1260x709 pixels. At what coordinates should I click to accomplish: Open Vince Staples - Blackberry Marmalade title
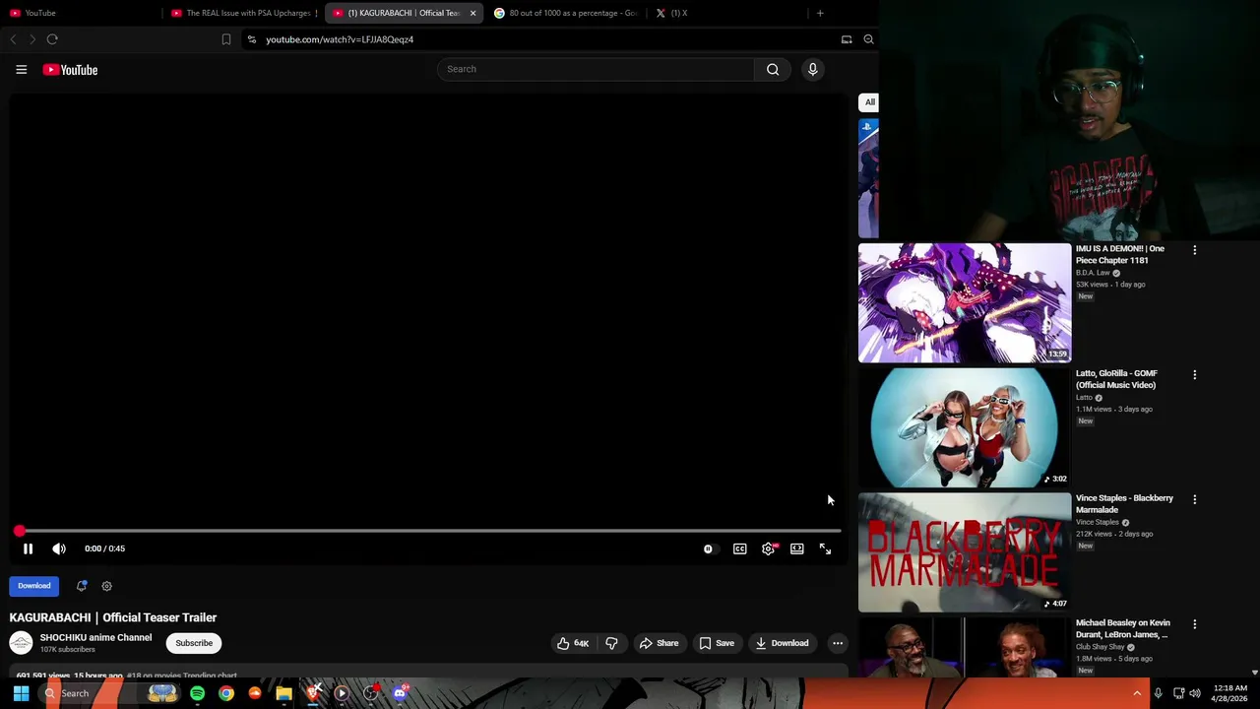(1124, 503)
